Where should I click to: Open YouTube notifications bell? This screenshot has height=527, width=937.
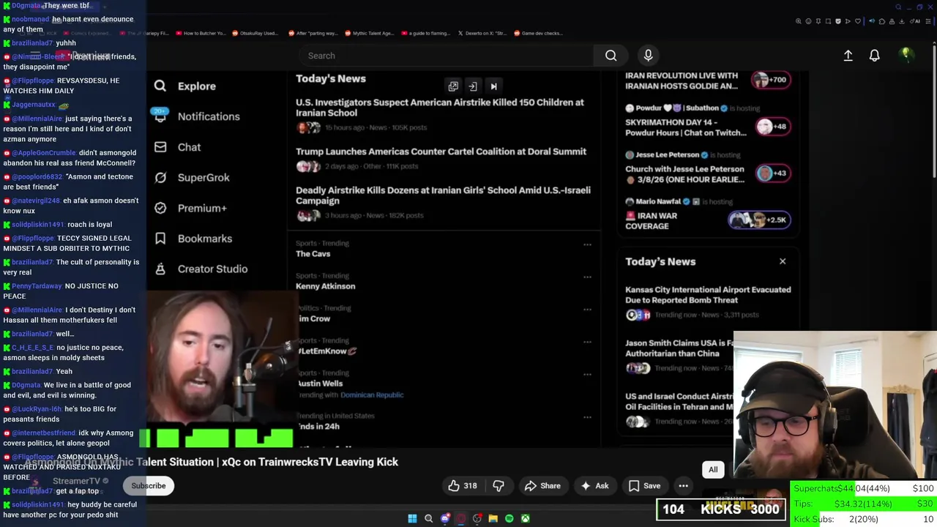click(874, 56)
